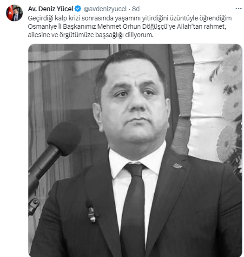Image resolution: width=244 pixels, height=257 pixels.
Task: Click the Turkish flag in the avatar
Action: (x=10, y=13)
